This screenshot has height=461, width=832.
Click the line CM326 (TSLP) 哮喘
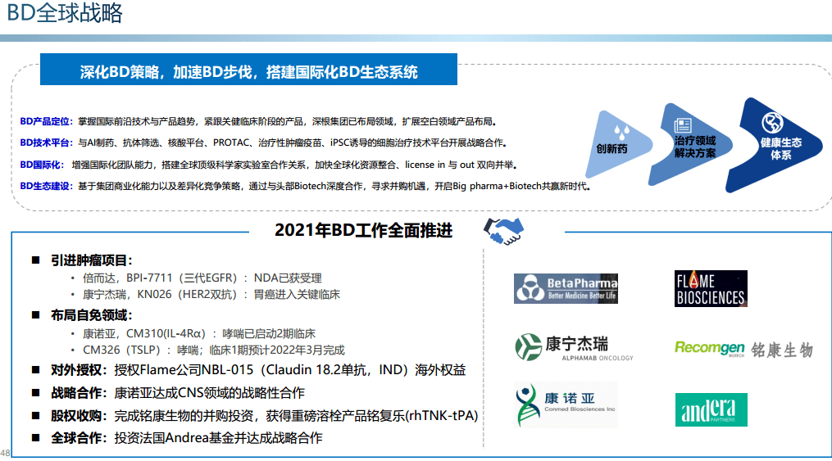click(x=213, y=350)
